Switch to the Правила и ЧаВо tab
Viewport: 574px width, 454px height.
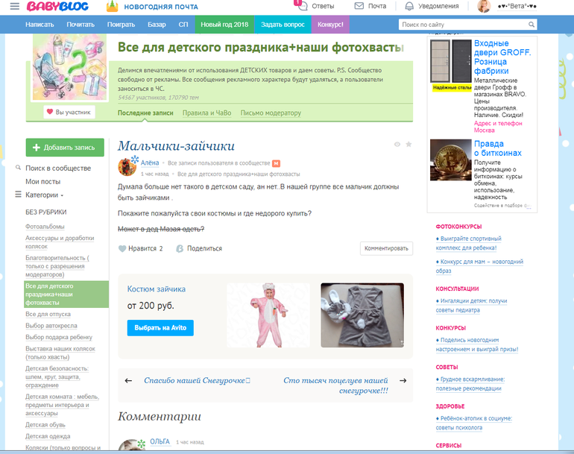pos(206,113)
